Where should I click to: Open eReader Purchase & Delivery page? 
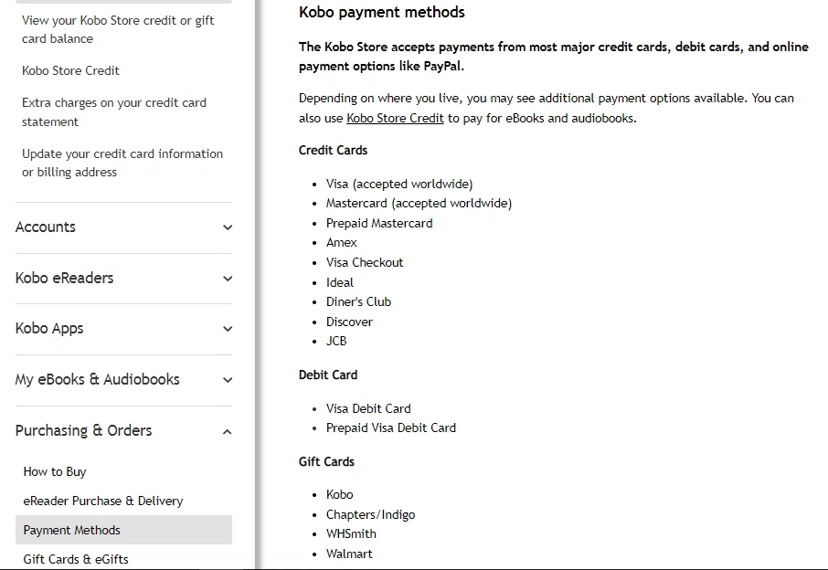coord(103,501)
